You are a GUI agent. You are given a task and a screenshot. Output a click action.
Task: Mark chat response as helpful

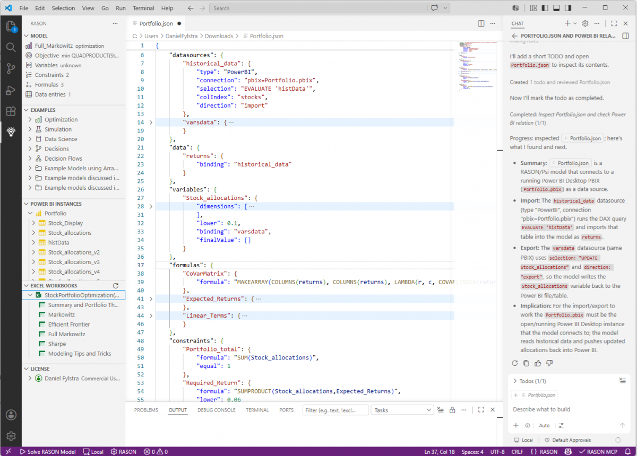pos(538,363)
